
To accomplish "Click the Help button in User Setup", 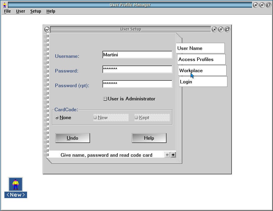I will pyautogui.click(x=149, y=138).
